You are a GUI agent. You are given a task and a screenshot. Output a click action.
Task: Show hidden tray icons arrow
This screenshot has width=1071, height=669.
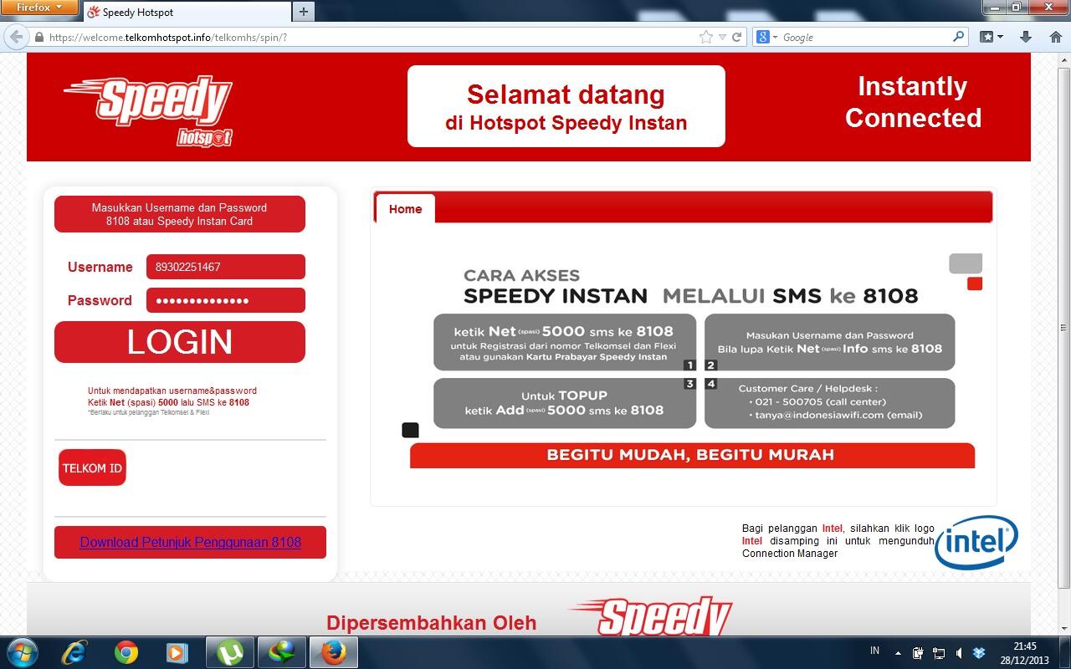[x=899, y=653]
